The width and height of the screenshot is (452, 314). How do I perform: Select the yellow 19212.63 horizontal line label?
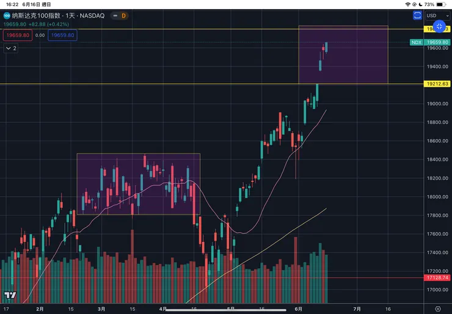tap(437, 84)
